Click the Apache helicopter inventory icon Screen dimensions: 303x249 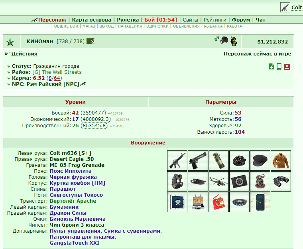click(218, 181)
